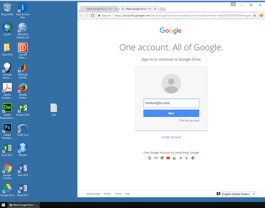The height and width of the screenshot is (208, 265).
Task: Reload the page in Chrome
Action: point(92,15)
